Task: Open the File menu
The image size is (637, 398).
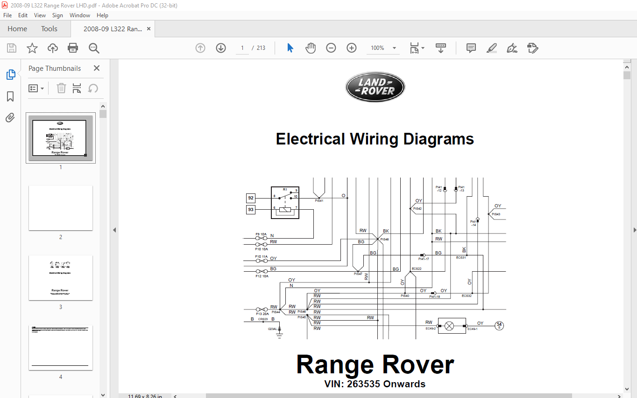Action: [7, 15]
